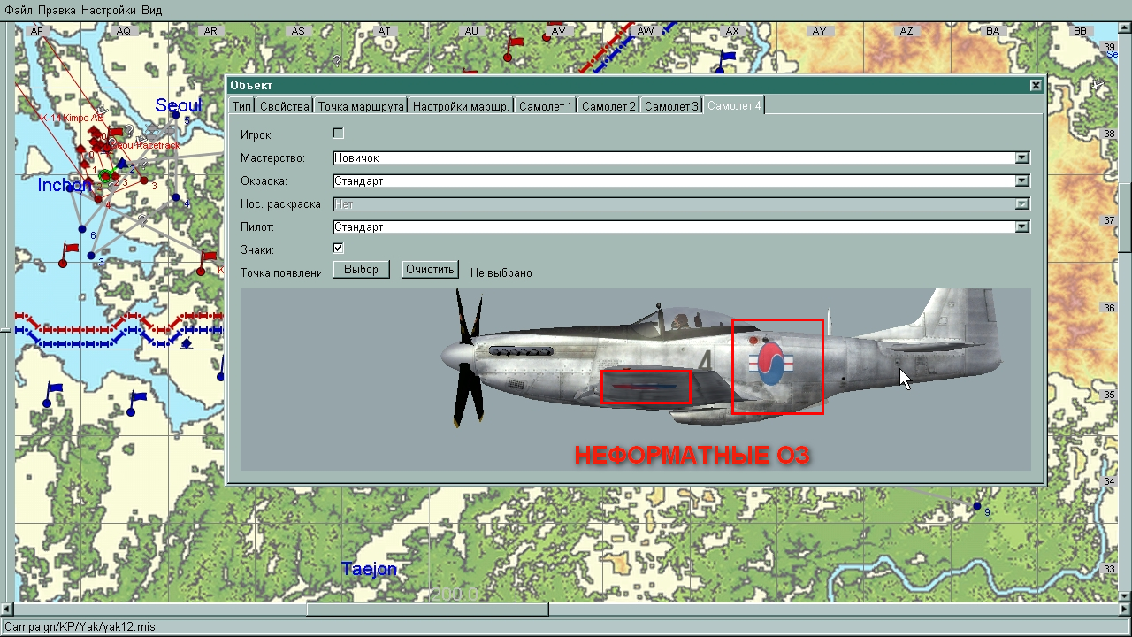Click the Campaign/KP/Yak/yak12.mis status text
1132x637 pixels.
[x=80, y=626]
